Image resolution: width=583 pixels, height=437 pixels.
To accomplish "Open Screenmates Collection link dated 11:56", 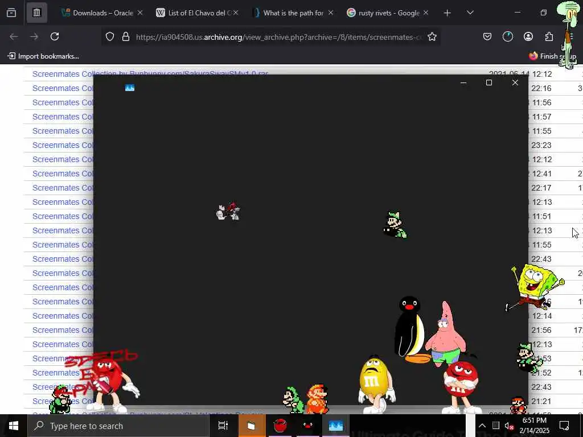I will pos(63,102).
